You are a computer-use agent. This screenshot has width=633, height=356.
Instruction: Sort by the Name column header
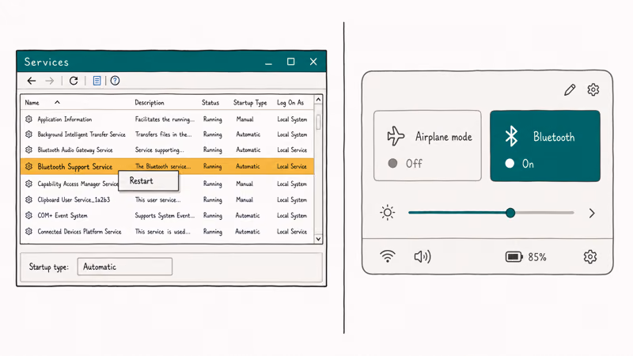click(32, 103)
